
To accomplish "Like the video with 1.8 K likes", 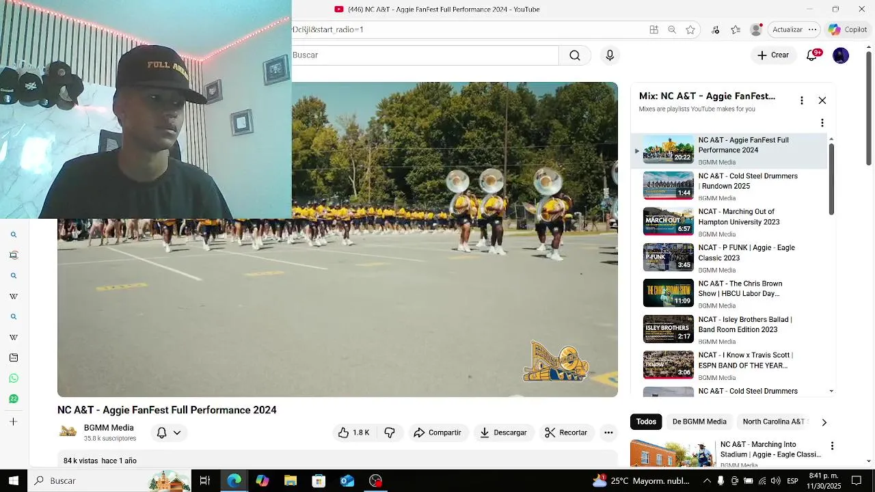I will point(353,433).
